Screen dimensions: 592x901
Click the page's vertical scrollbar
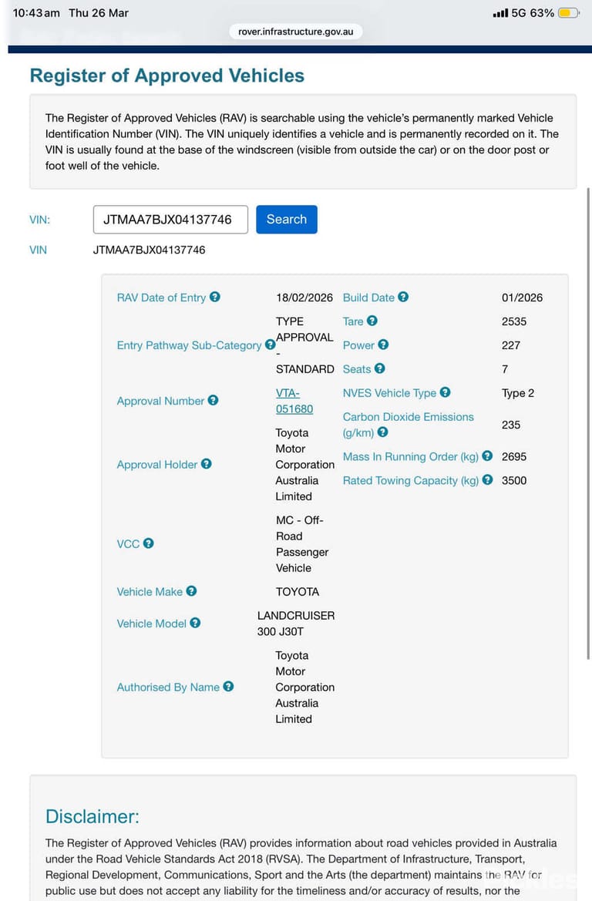tap(587, 423)
